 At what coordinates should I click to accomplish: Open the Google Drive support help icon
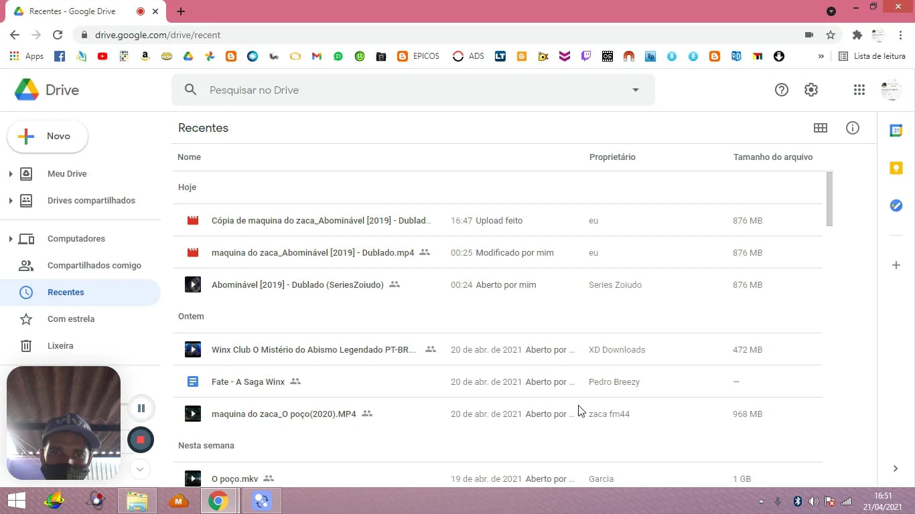click(781, 90)
